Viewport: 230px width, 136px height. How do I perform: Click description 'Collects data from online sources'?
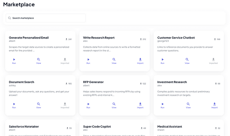coord(111,49)
